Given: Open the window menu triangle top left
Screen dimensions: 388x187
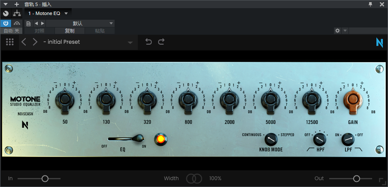Looking at the screenshot, I should click(x=6, y=4).
